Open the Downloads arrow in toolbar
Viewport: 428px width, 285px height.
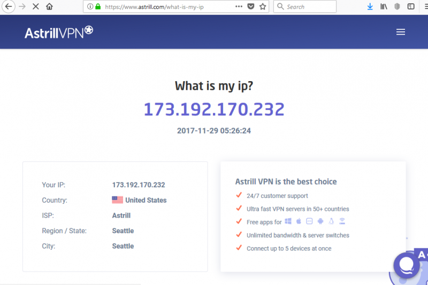click(370, 7)
